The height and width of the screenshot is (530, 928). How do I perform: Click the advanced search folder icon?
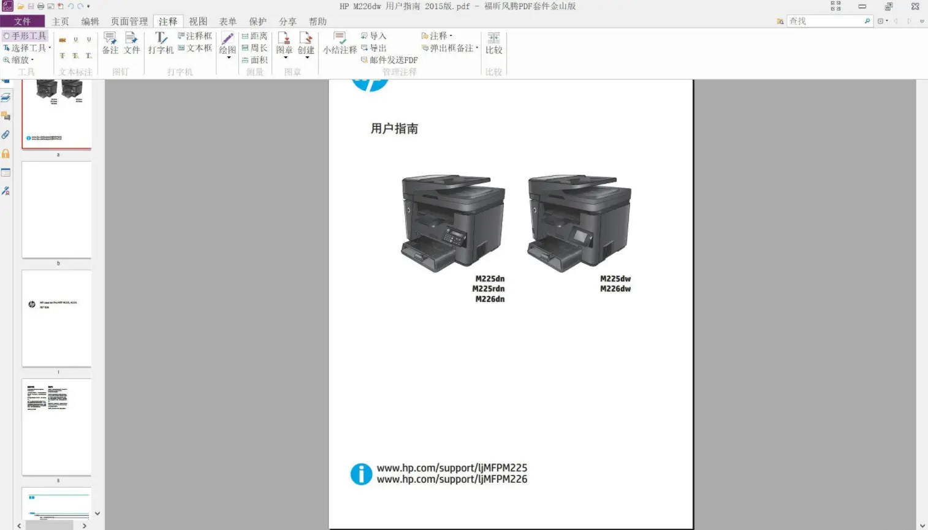click(780, 21)
